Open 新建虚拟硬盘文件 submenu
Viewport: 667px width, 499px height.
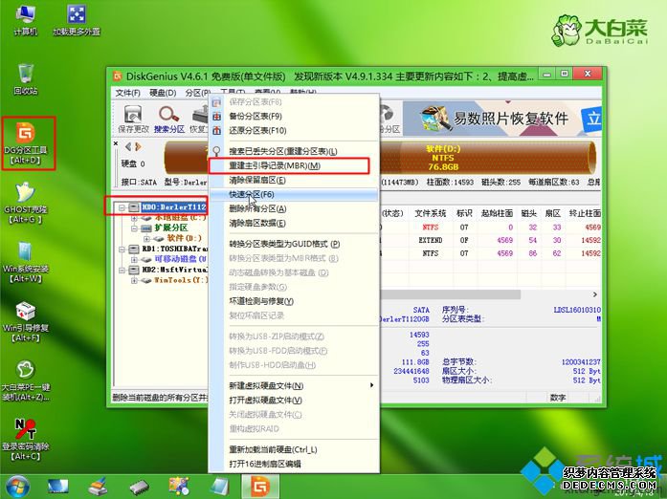[294, 386]
